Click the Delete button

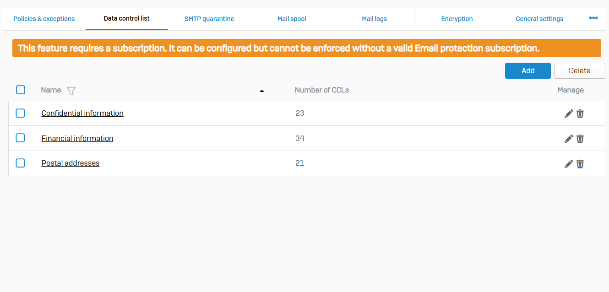point(579,70)
